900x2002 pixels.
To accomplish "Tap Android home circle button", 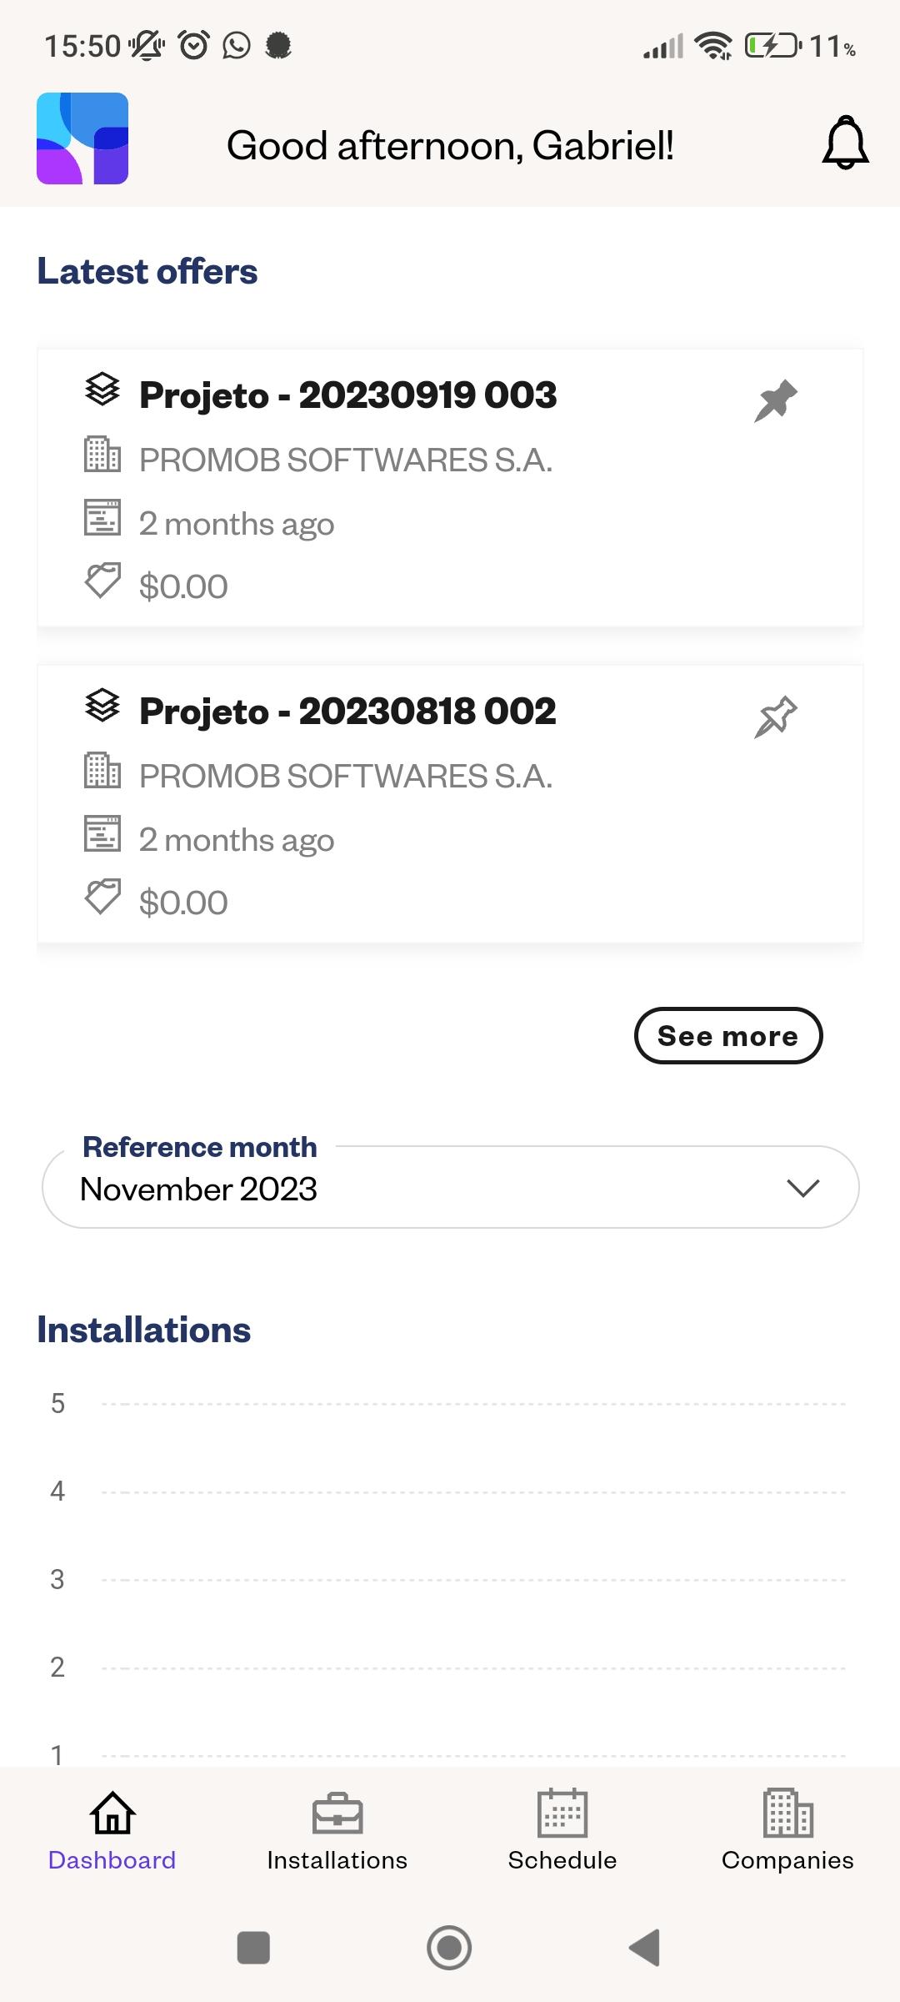I will tap(449, 1948).
